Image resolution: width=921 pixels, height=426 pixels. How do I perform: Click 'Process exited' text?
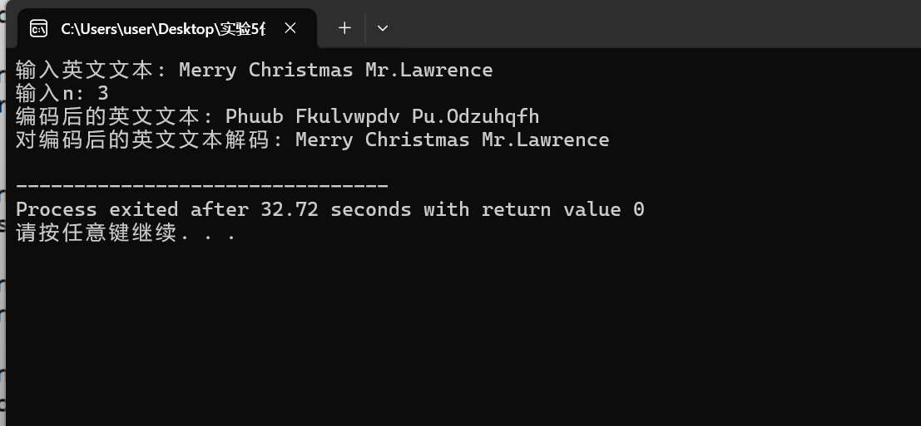pos(97,209)
